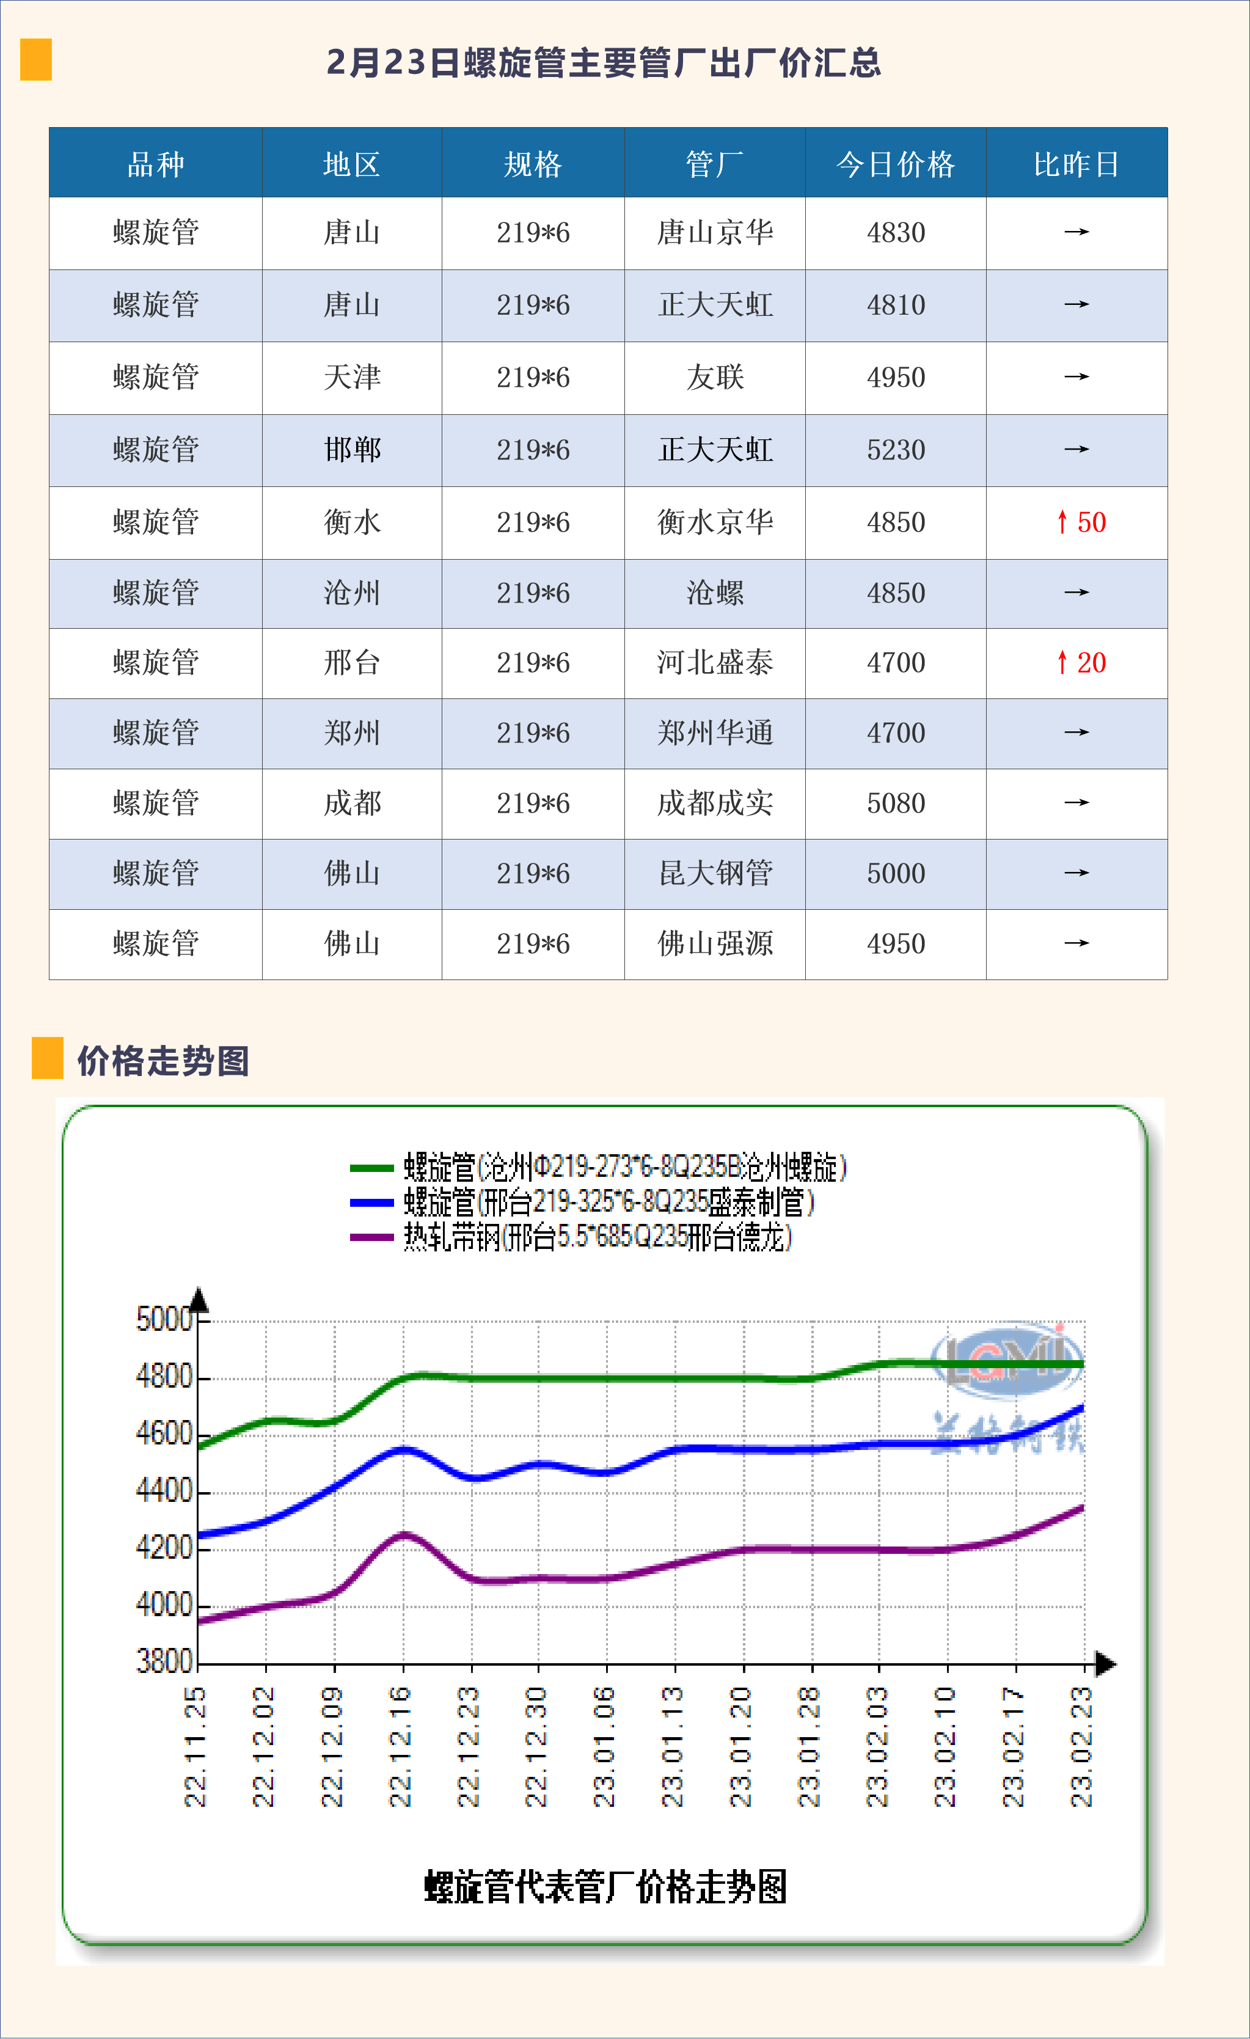This screenshot has width=1250, height=2039.
Task: Click the red up arrow showing 20
Action: [x=1063, y=662]
